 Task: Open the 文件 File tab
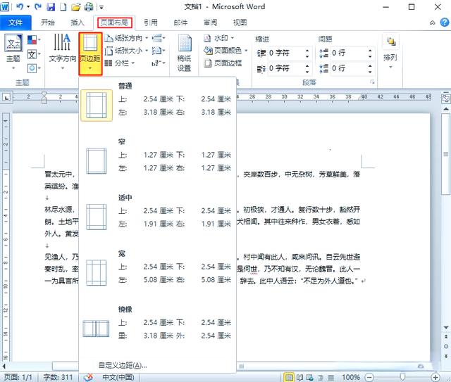pyautogui.click(x=16, y=23)
